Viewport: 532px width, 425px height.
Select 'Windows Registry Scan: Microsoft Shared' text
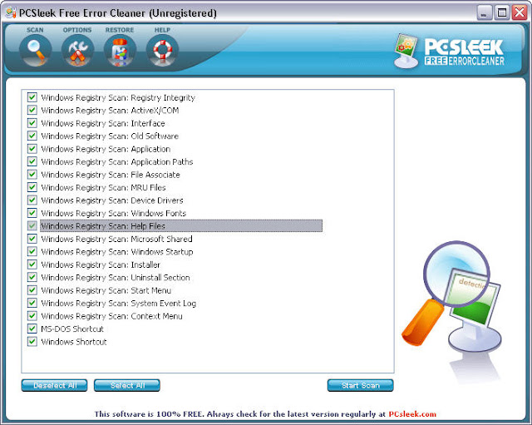(x=116, y=239)
